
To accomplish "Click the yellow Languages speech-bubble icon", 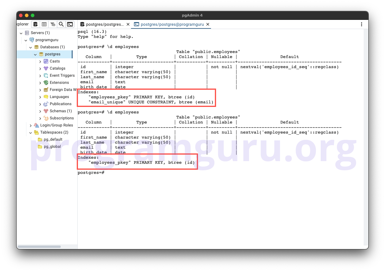I will coord(46,97).
